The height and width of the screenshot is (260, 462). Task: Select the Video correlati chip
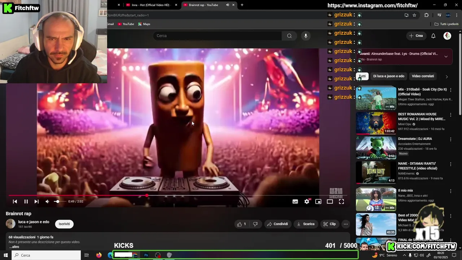pyautogui.click(x=423, y=76)
